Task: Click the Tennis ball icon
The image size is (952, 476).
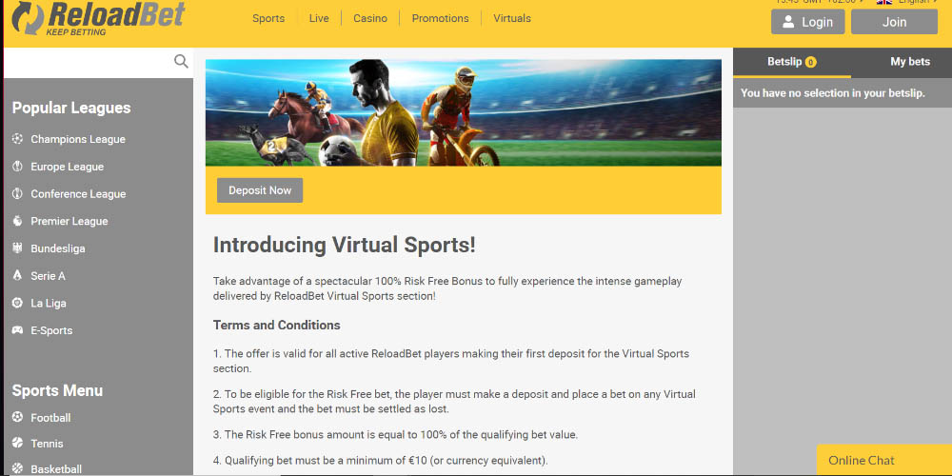Action: pos(17,444)
